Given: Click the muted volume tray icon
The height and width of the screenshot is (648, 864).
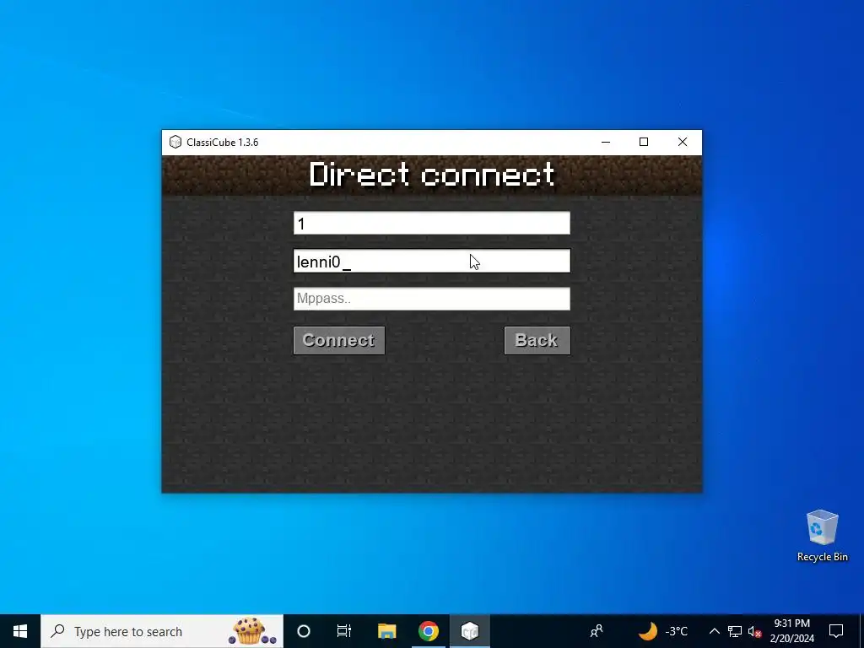Looking at the screenshot, I should coord(754,631).
